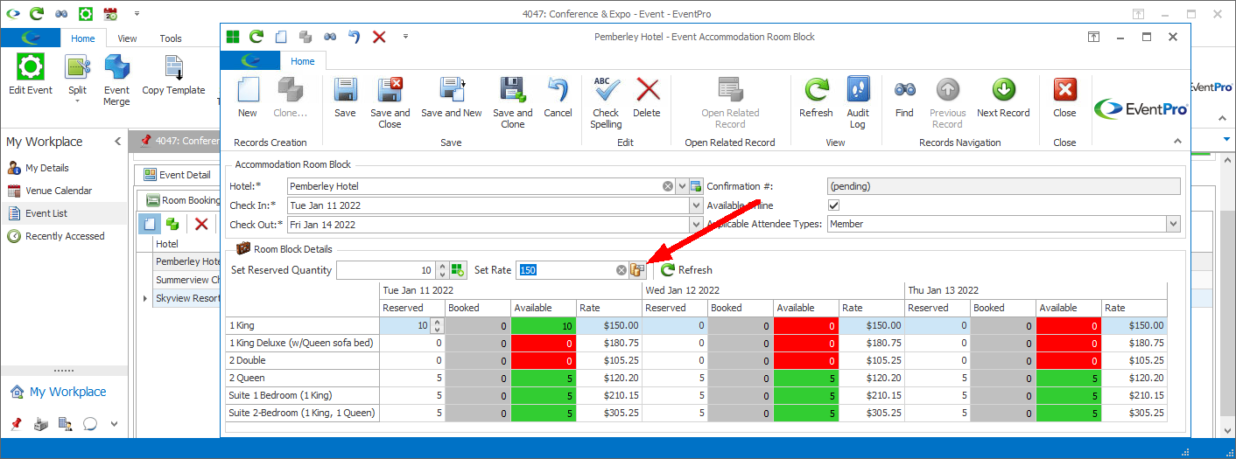Apply the Set Reserved Quantity icon button
Image resolution: width=1236 pixels, height=459 pixels.
coord(459,270)
